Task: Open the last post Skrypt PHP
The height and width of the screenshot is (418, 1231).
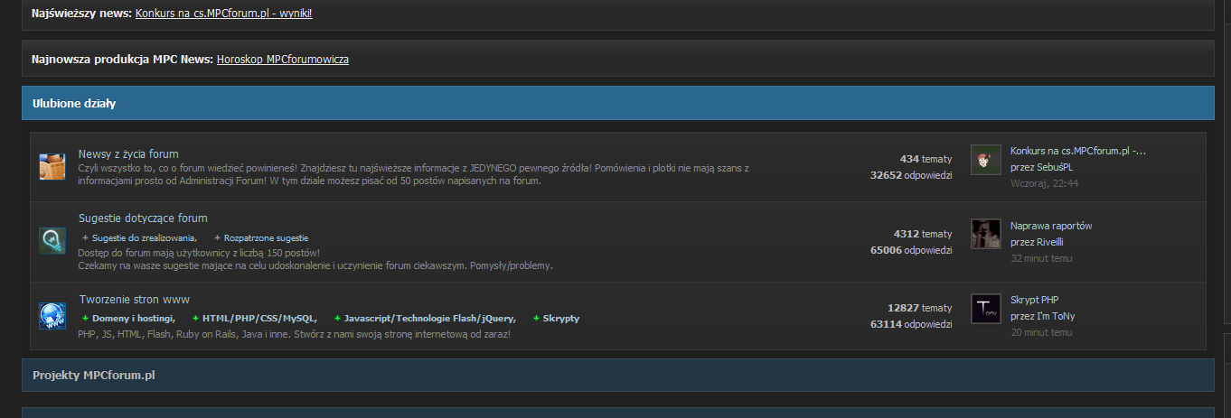Action: (x=1034, y=300)
